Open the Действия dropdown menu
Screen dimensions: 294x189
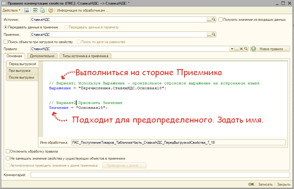11,10
